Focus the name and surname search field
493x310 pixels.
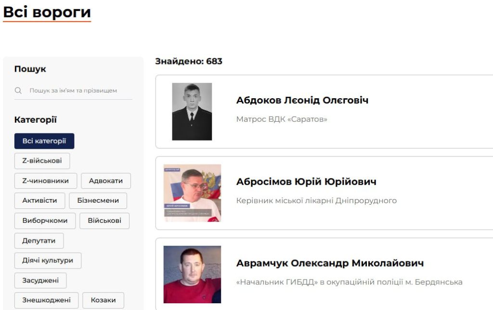[77, 90]
